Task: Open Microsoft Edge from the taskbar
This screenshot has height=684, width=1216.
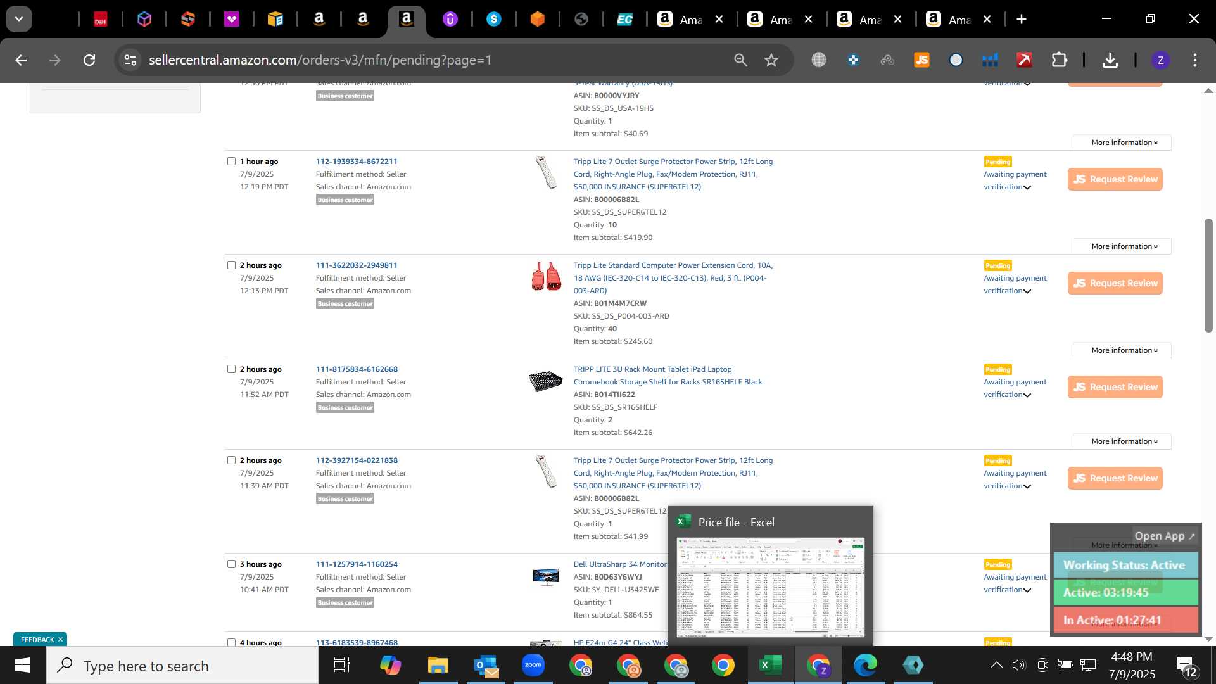Action: point(865,666)
